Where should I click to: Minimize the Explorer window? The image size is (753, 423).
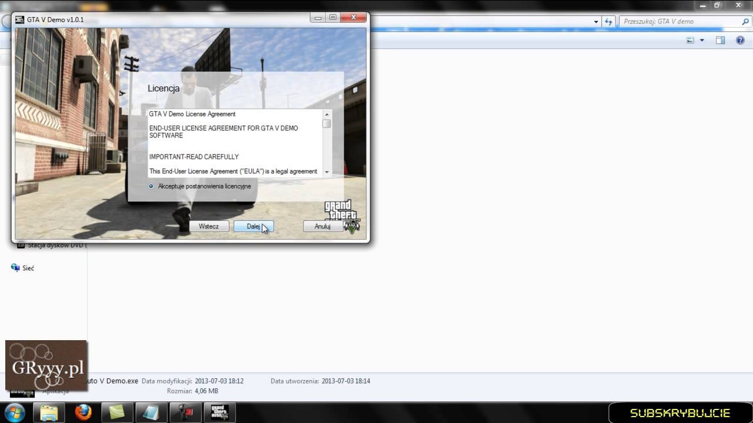click(x=702, y=5)
